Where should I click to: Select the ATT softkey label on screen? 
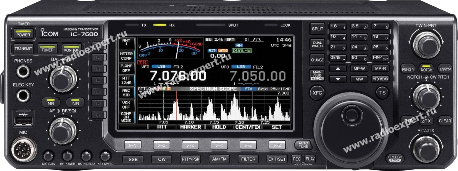[x=162, y=127]
